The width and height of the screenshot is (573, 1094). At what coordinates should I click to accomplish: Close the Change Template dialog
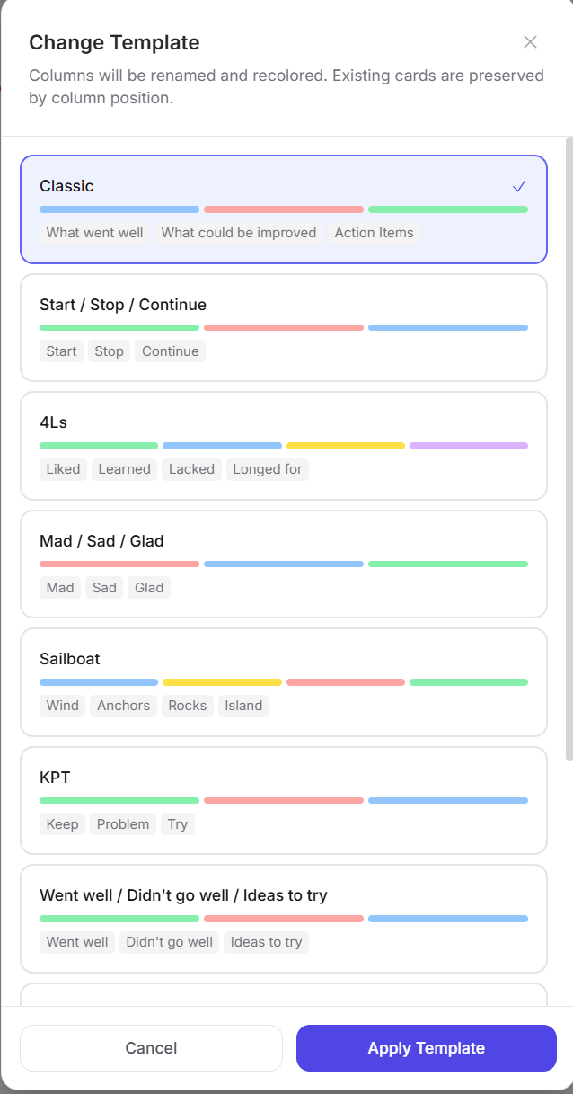(530, 42)
